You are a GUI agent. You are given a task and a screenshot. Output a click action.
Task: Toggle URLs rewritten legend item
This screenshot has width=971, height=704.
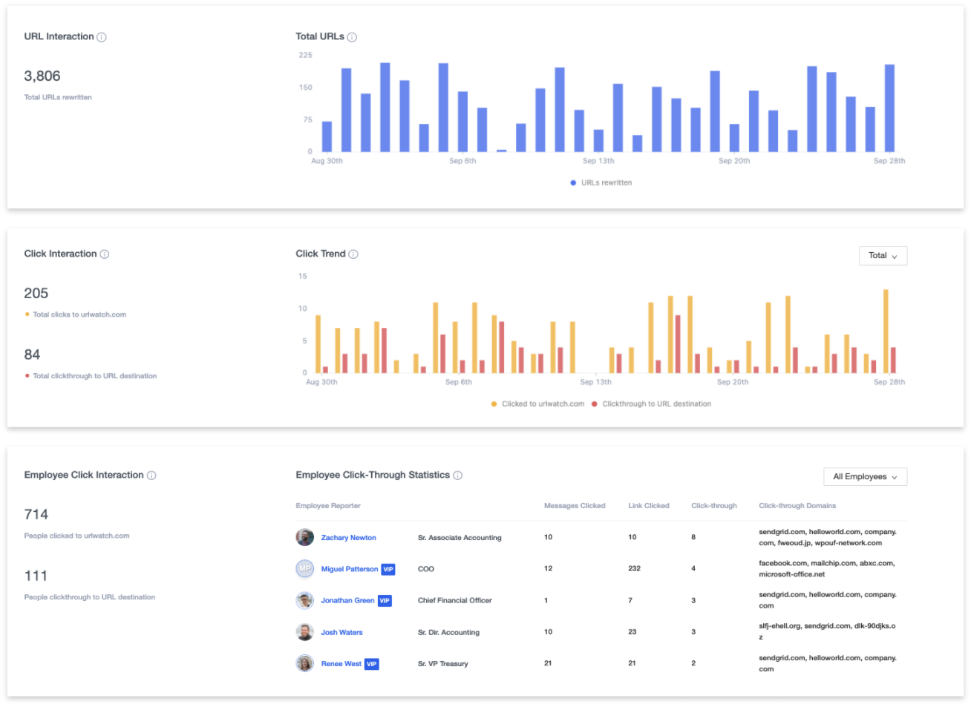[x=601, y=182]
